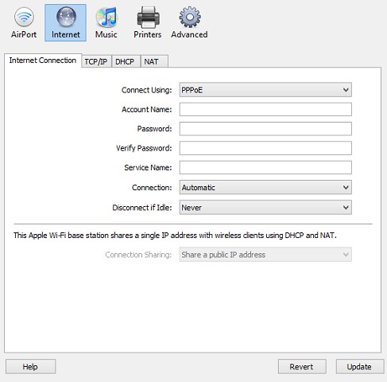The image size is (387, 382).
Task: Focus the Service Name field
Action: pos(265,168)
